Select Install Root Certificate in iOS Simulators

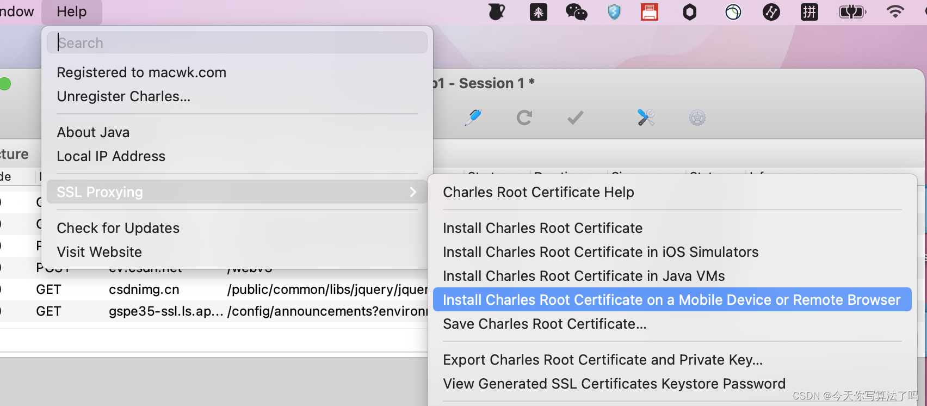(601, 252)
